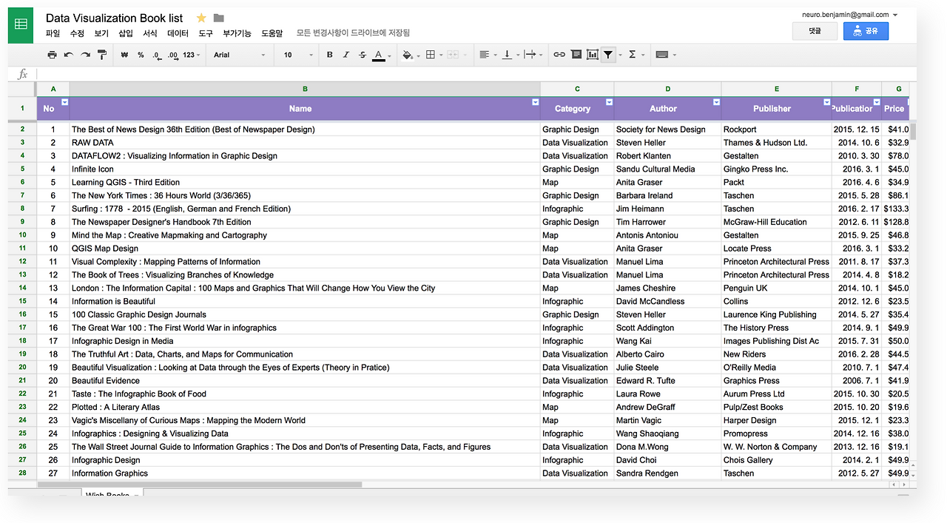Click the blue 공유 share button
The image size is (947, 523).
pyautogui.click(x=866, y=31)
